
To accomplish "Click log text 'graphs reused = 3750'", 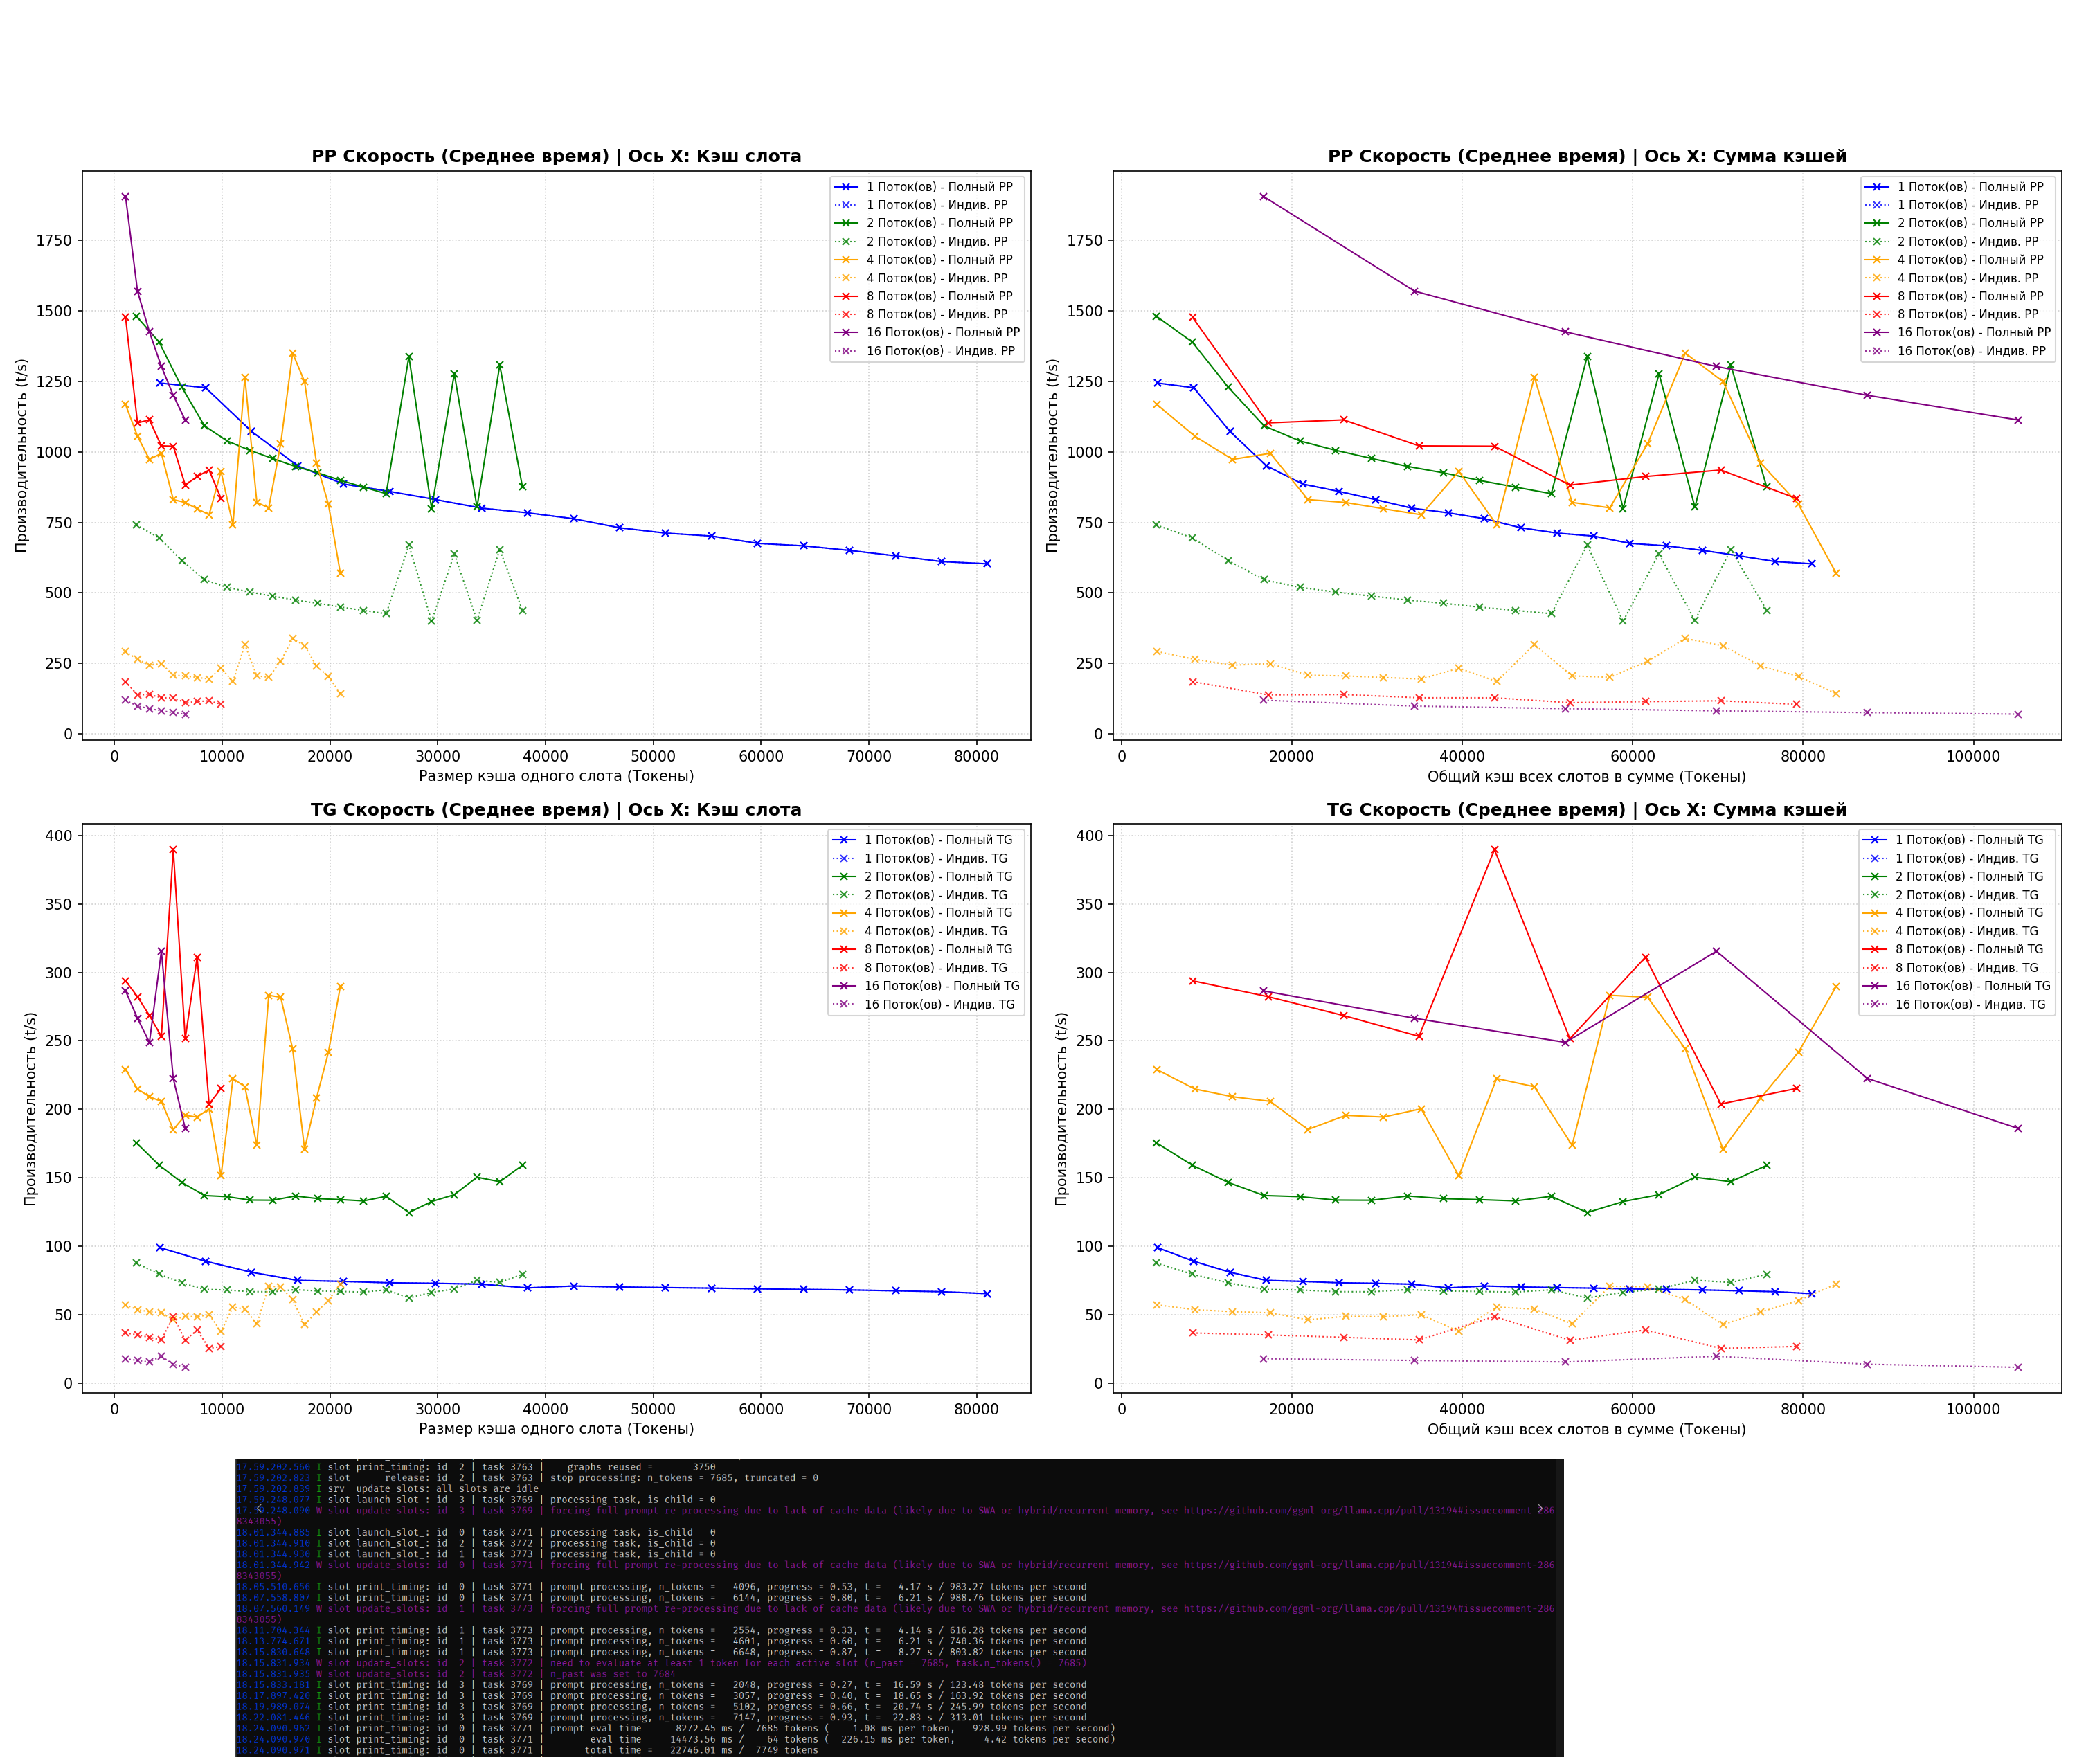I will 641,1467.
